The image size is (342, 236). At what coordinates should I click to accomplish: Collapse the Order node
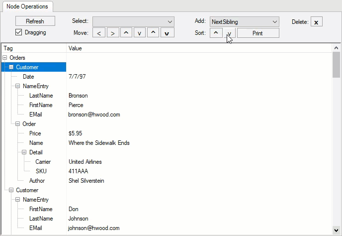tap(18, 124)
